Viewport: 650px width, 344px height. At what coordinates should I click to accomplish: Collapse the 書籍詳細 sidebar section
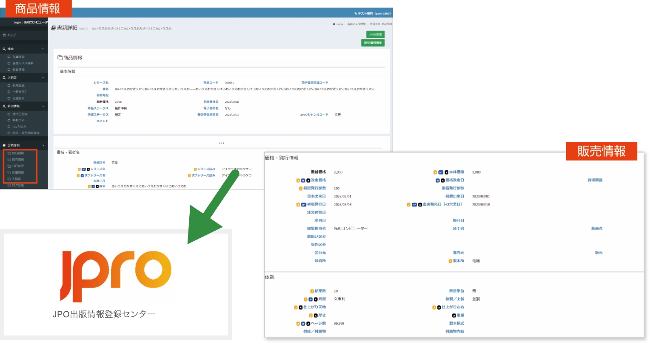[x=24, y=145]
